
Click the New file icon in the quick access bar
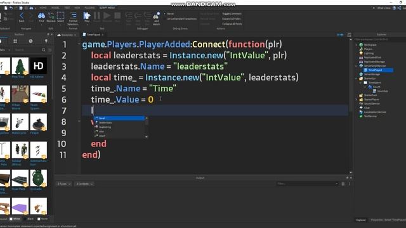(6, 8)
